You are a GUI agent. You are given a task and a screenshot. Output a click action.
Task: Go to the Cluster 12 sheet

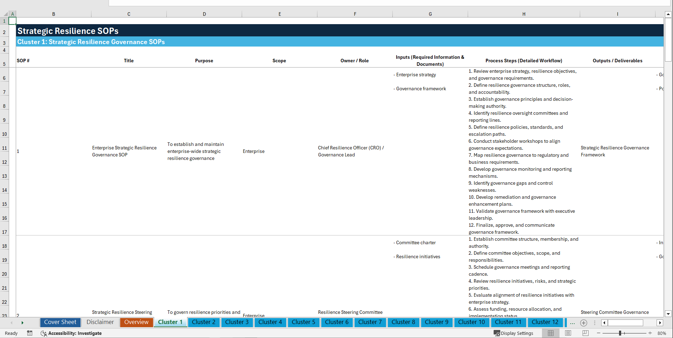[545, 322]
